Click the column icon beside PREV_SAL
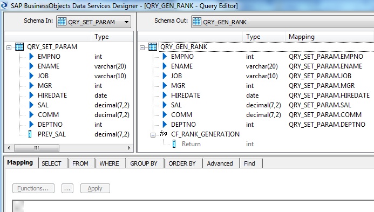The height and width of the screenshot is (212, 374). pyautogui.click(x=30, y=134)
